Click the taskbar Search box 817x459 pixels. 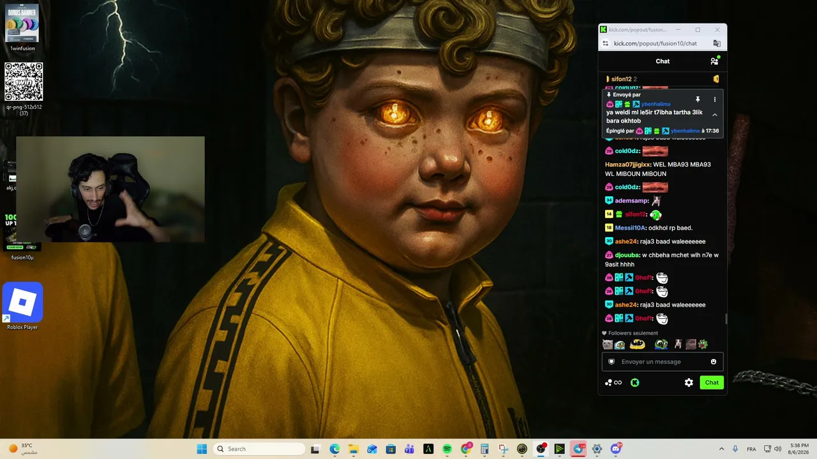coord(258,449)
